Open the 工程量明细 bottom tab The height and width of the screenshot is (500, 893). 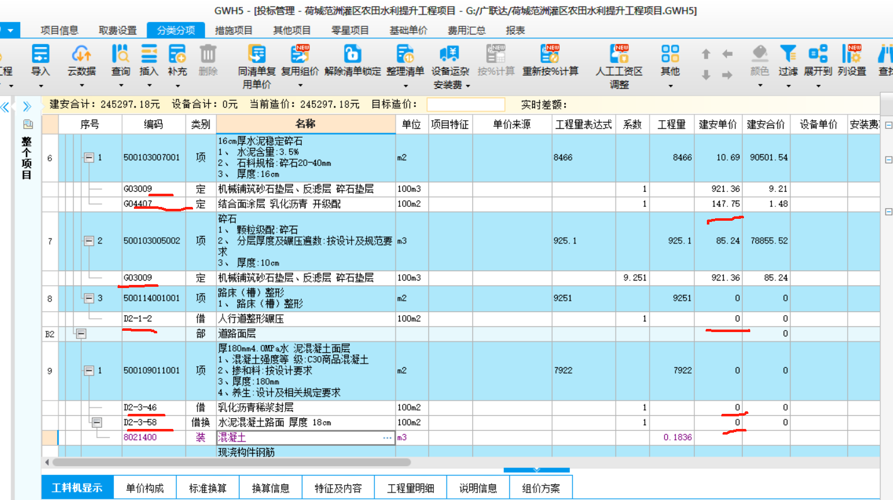coord(411,488)
